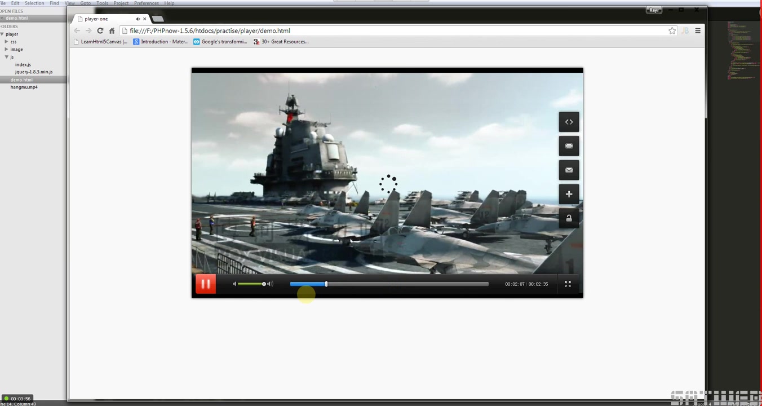Select hangmu.mp4 in sidebar
This screenshot has width=762, height=406.
click(x=24, y=87)
